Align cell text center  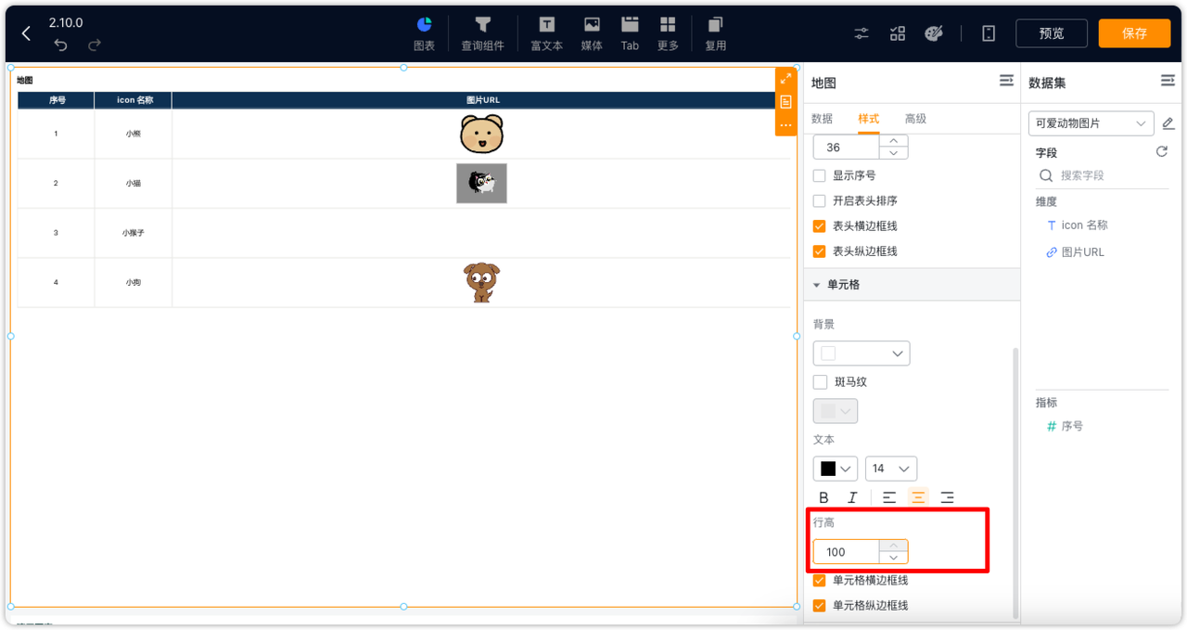click(918, 497)
